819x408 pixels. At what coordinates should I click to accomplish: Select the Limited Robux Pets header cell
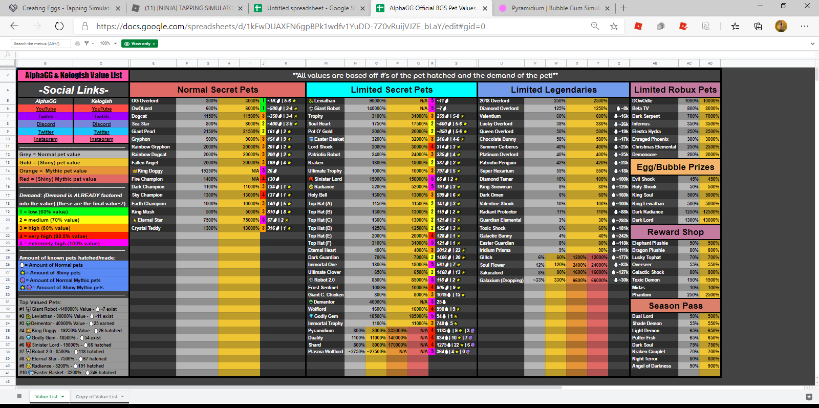(675, 90)
